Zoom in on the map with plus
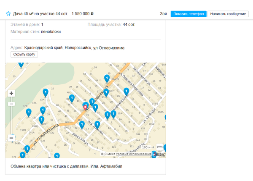253x181 pixels. click(x=11, y=93)
